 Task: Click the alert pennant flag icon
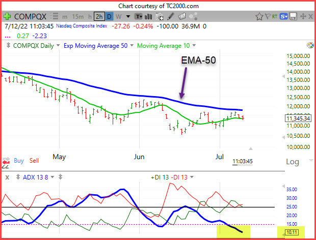[268, 16]
